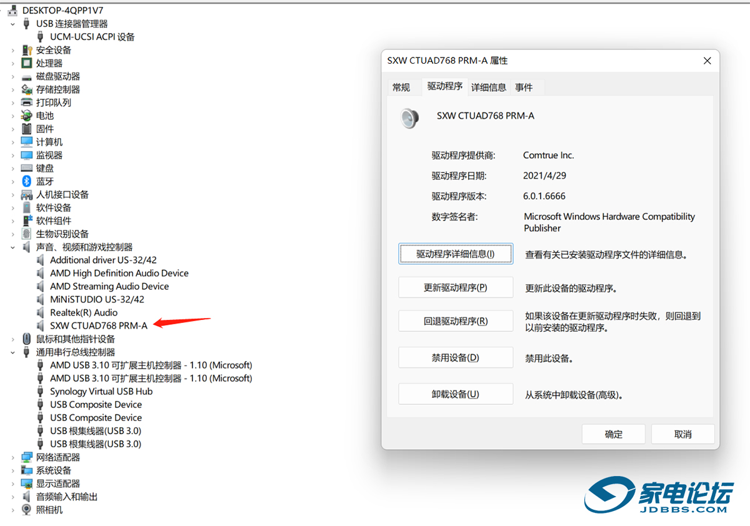Open the 事件 tab
750x526 pixels.
tap(524, 87)
